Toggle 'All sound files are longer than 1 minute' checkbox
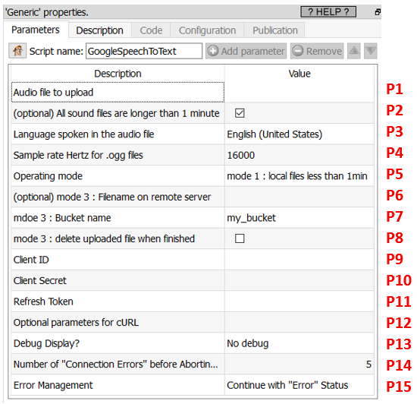The image size is (417, 404). 240,113
